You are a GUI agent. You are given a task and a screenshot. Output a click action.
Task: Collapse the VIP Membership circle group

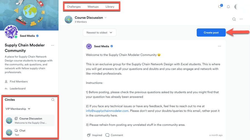coord(29,109)
